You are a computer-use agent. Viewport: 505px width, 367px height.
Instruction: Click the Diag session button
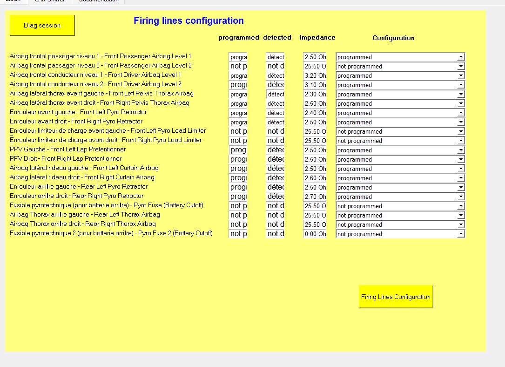pyautogui.click(x=42, y=25)
